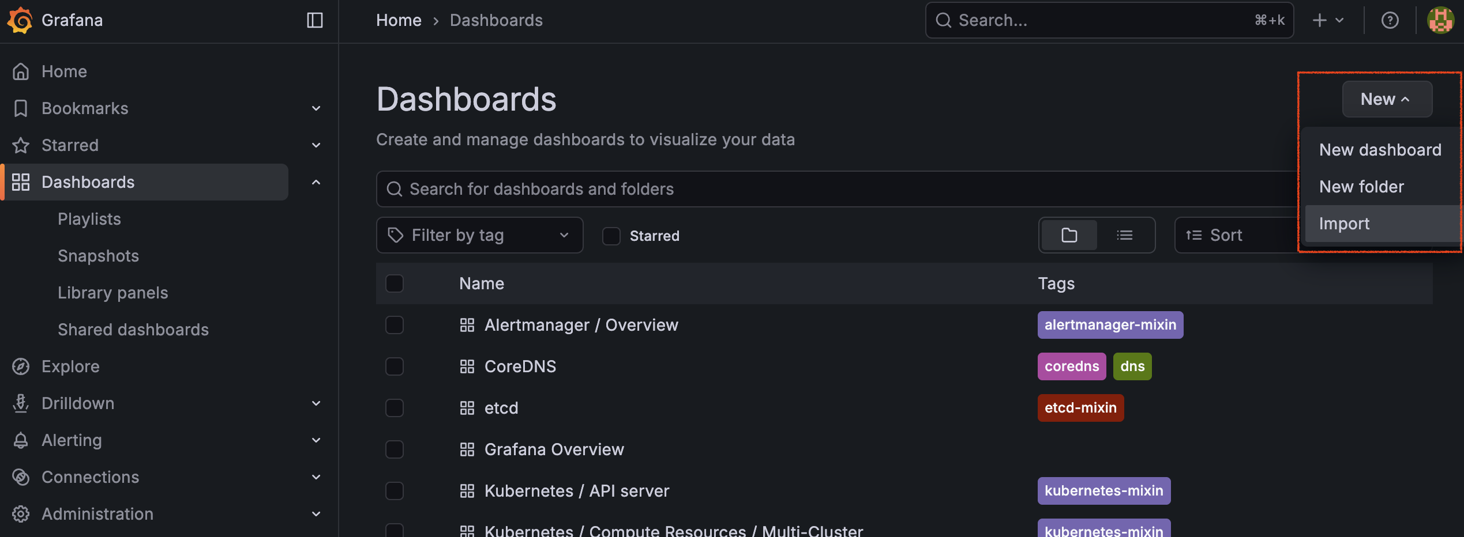Image resolution: width=1464 pixels, height=537 pixels.
Task: Expand the Bookmarks sidebar section
Action: coord(316,108)
